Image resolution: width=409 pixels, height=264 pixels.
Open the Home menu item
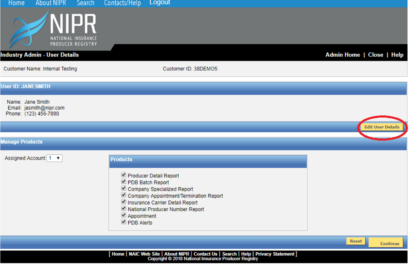tap(17, 3)
